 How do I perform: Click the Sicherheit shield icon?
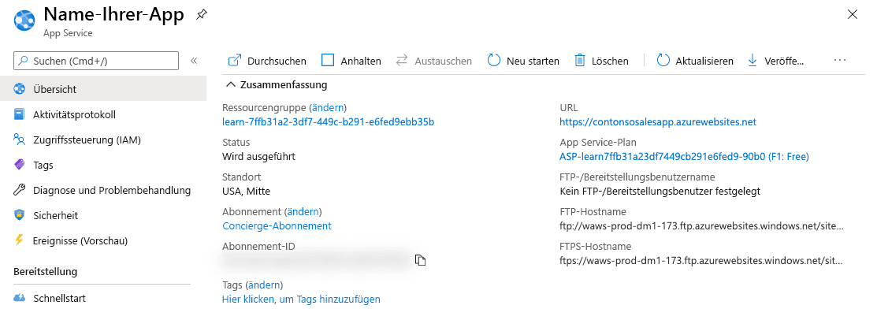pos(20,215)
